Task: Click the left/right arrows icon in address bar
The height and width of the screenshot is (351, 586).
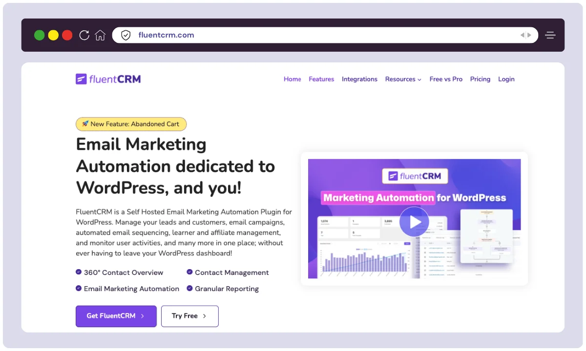Action: coord(525,35)
